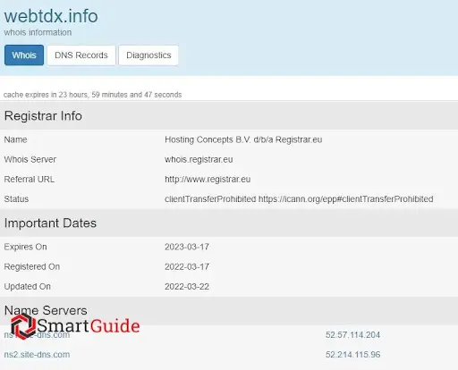Select IP address 52.57.114.204
Screen dimensions: 458x370
click(x=352, y=335)
